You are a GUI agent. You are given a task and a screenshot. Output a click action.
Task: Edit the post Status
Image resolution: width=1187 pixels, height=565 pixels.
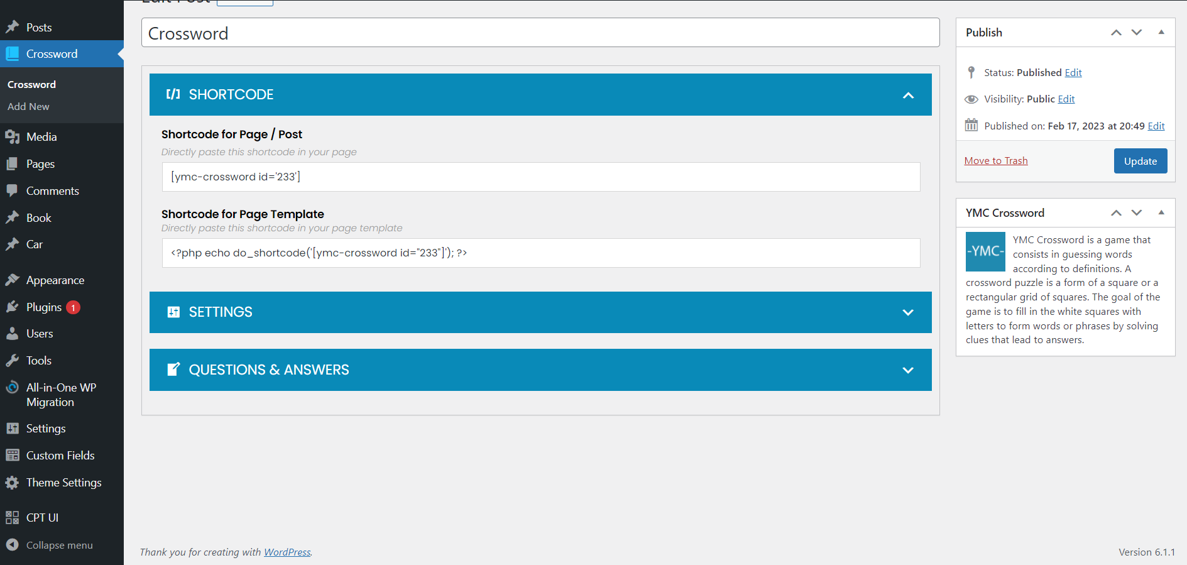pyautogui.click(x=1073, y=73)
